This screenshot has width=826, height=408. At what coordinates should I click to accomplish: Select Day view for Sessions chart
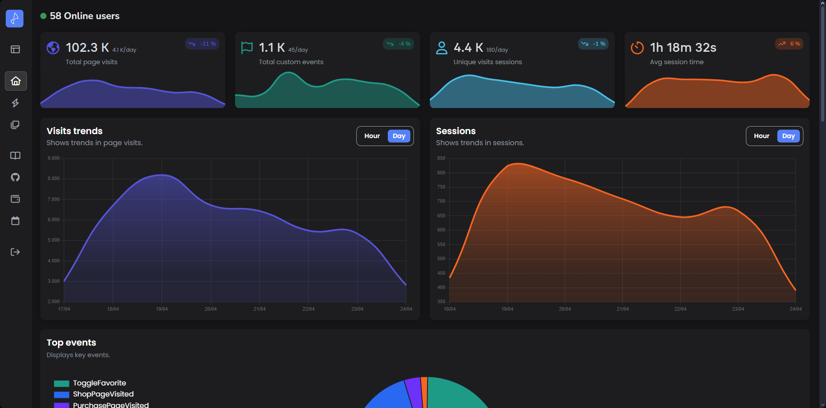click(x=788, y=136)
